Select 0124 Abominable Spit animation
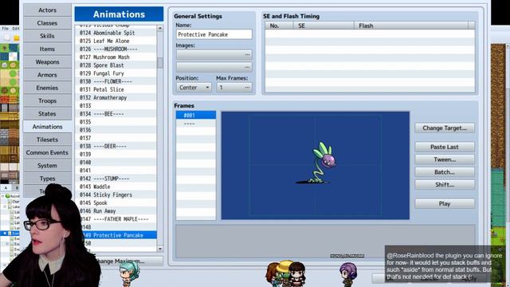This screenshot has height=287, width=510. 116,33
